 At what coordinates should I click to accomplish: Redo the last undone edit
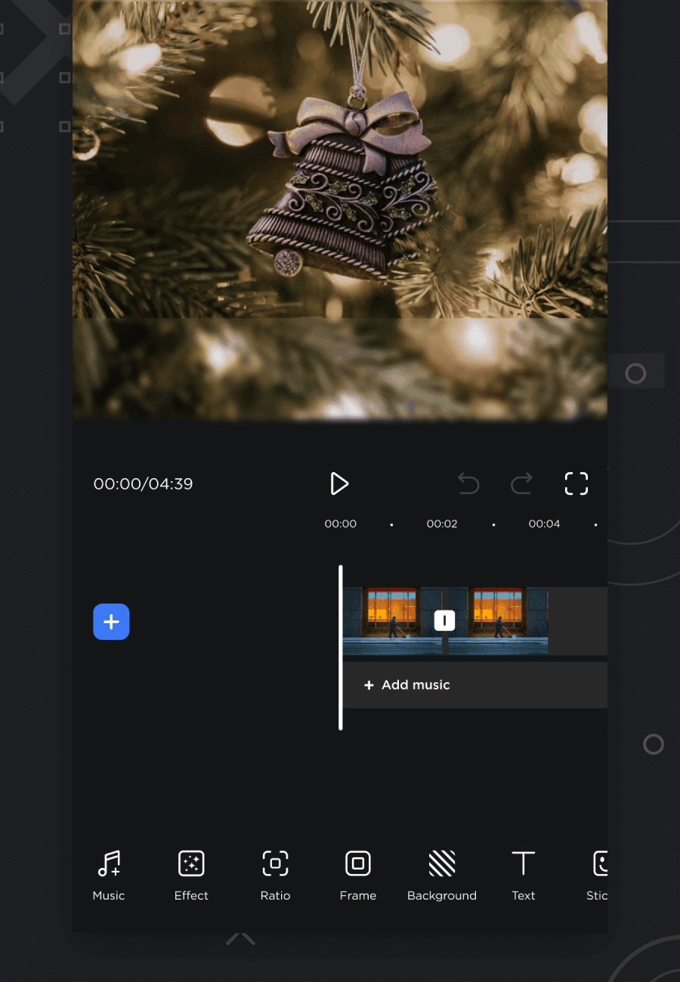pos(521,483)
